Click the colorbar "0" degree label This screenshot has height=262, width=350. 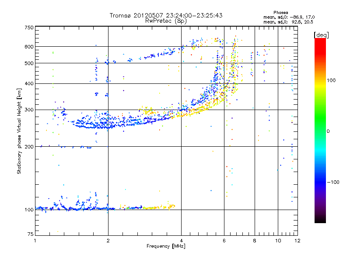(x=328, y=131)
